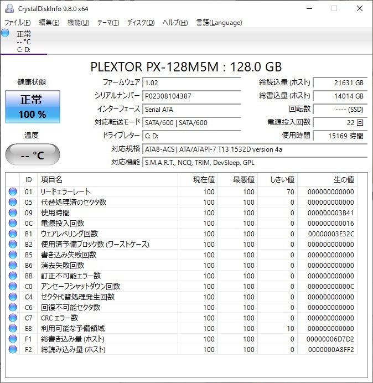Click the firmware field showing 1.02
373x383 pixels.
(192, 83)
